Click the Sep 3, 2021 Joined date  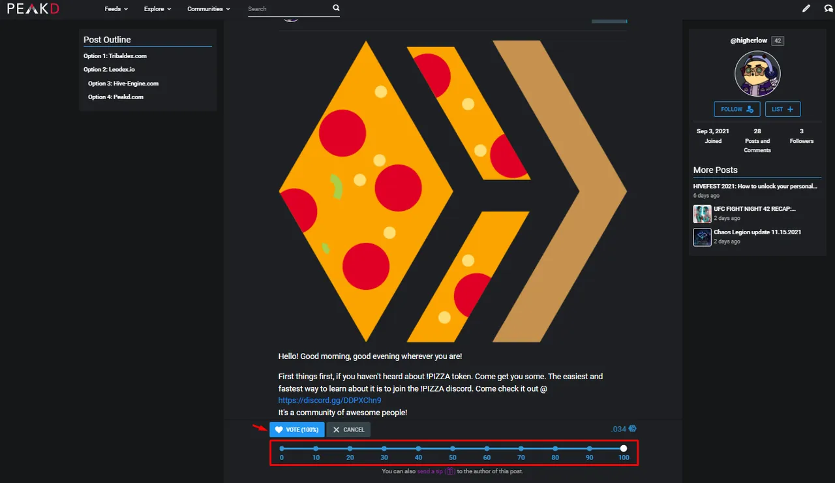point(713,136)
